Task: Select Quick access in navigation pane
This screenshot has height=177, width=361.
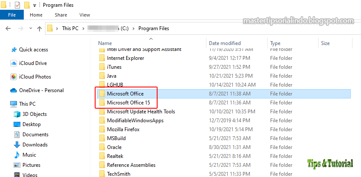Action: (34, 50)
